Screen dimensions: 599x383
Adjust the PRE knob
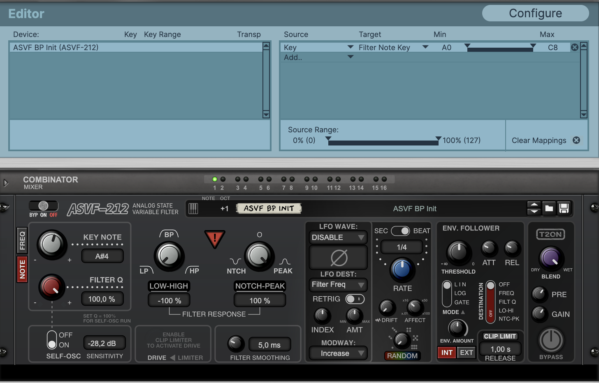pyautogui.click(x=540, y=294)
